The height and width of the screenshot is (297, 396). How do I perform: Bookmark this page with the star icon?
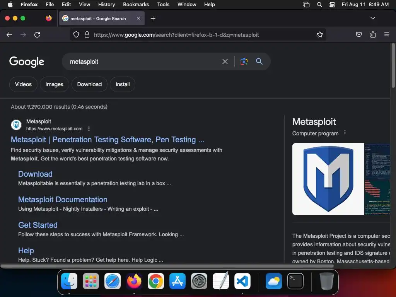coord(320,34)
